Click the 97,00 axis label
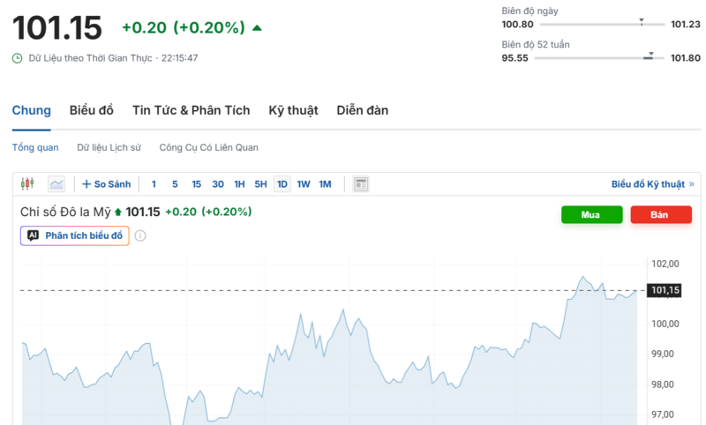This screenshot has height=425, width=706. tap(663, 414)
